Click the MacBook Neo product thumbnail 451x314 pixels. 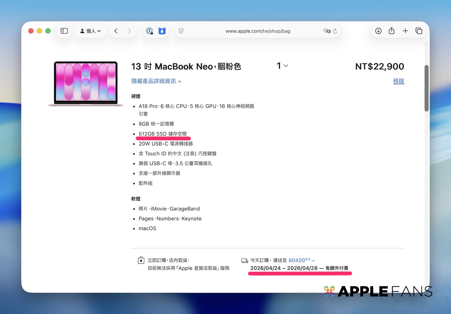pyautogui.click(x=86, y=84)
